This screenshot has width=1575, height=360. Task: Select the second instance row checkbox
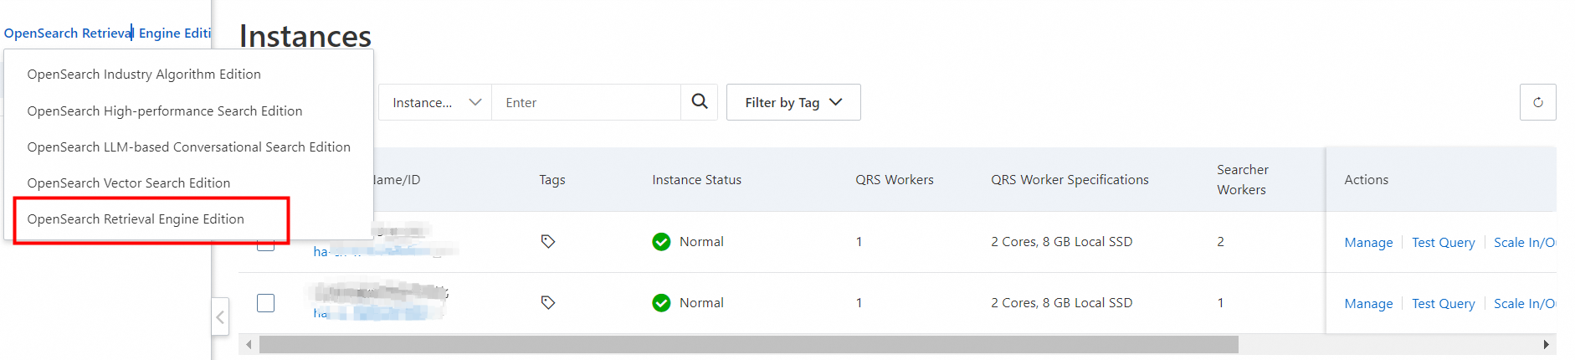265,302
